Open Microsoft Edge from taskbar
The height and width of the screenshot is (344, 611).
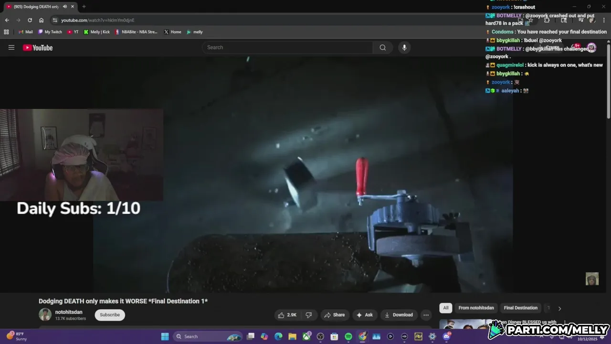tap(278, 336)
